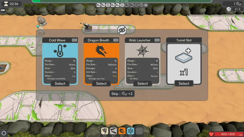
Task: Click the tornado turret in the hotbar
Action: coord(105,131)
